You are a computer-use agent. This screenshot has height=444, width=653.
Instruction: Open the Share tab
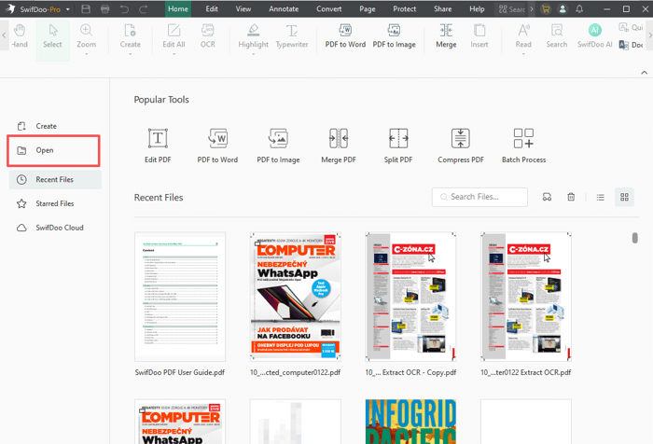pyautogui.click(x=442, y=8)
